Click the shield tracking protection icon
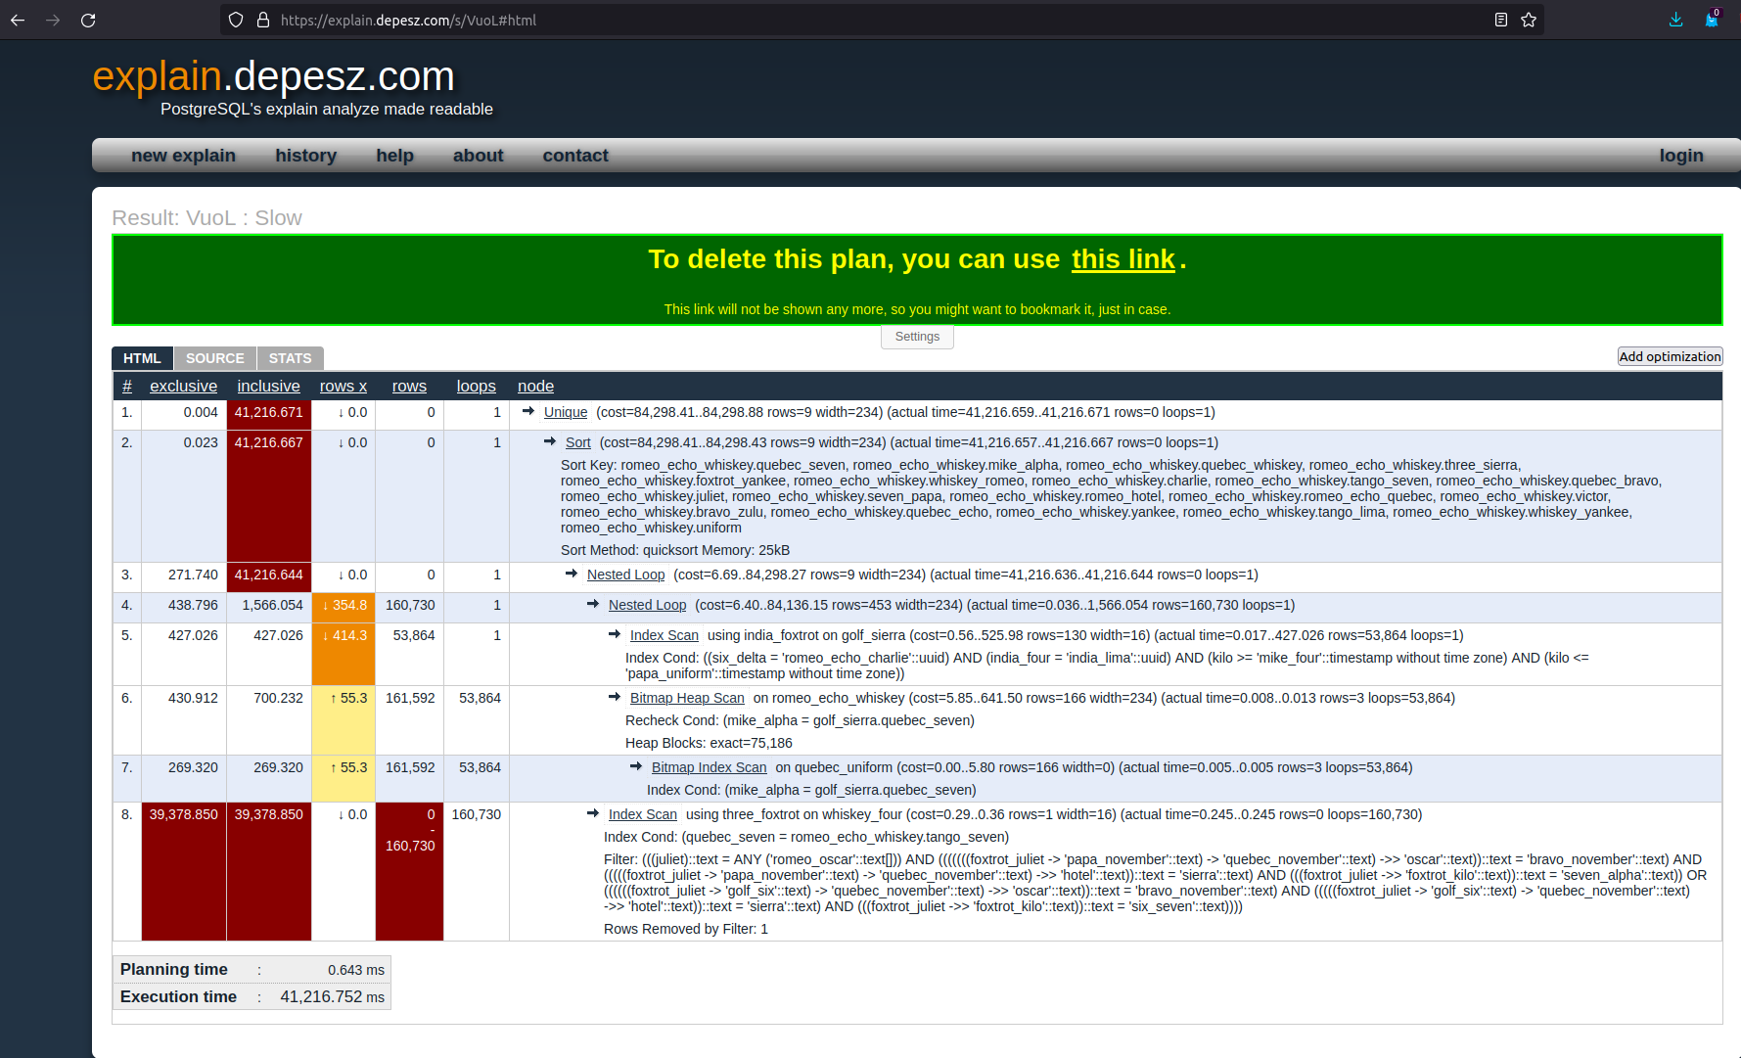The width and height of the screenshot is (1741, 1058). click(x=236, y=20)
